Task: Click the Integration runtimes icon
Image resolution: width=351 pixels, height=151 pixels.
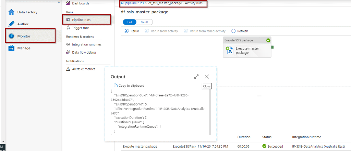Action: [x=68, y=44]
